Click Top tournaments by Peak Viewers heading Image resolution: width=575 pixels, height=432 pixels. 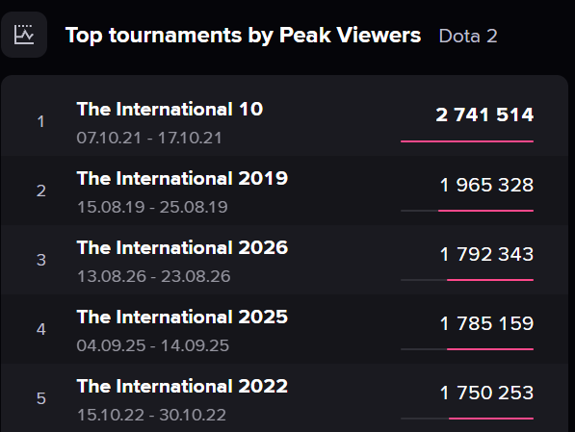pos(243,36)
